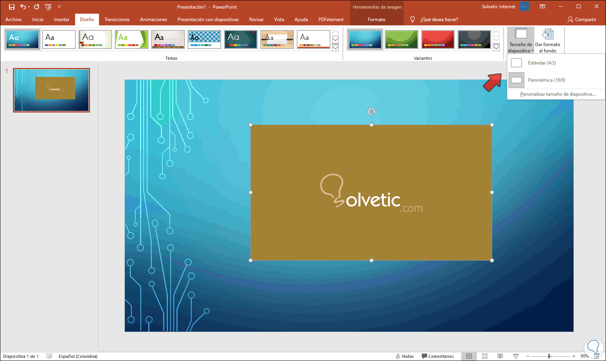Choose the green variant
Image resolution: width=606 pixels, height=361 pixels.
pos(401,39)
